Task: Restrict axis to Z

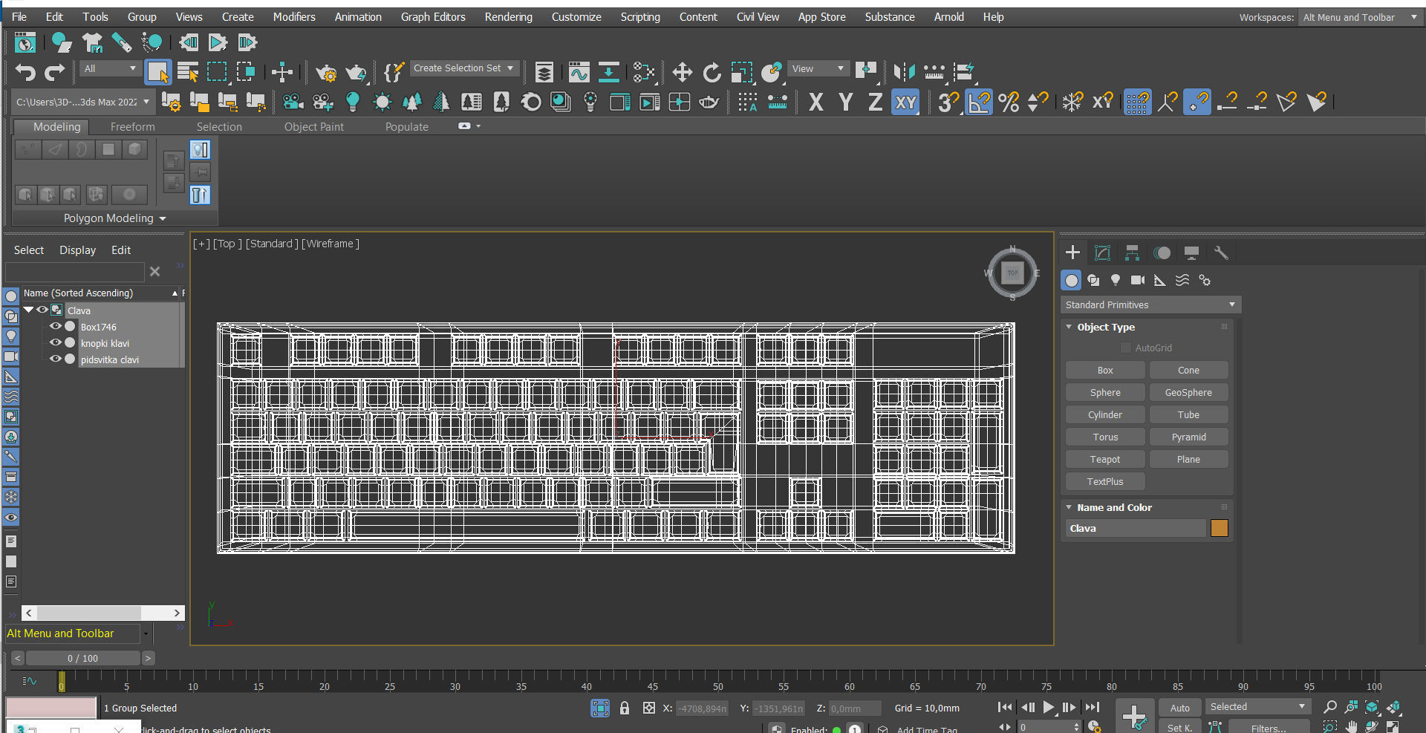Action: [x=875, y=102]
